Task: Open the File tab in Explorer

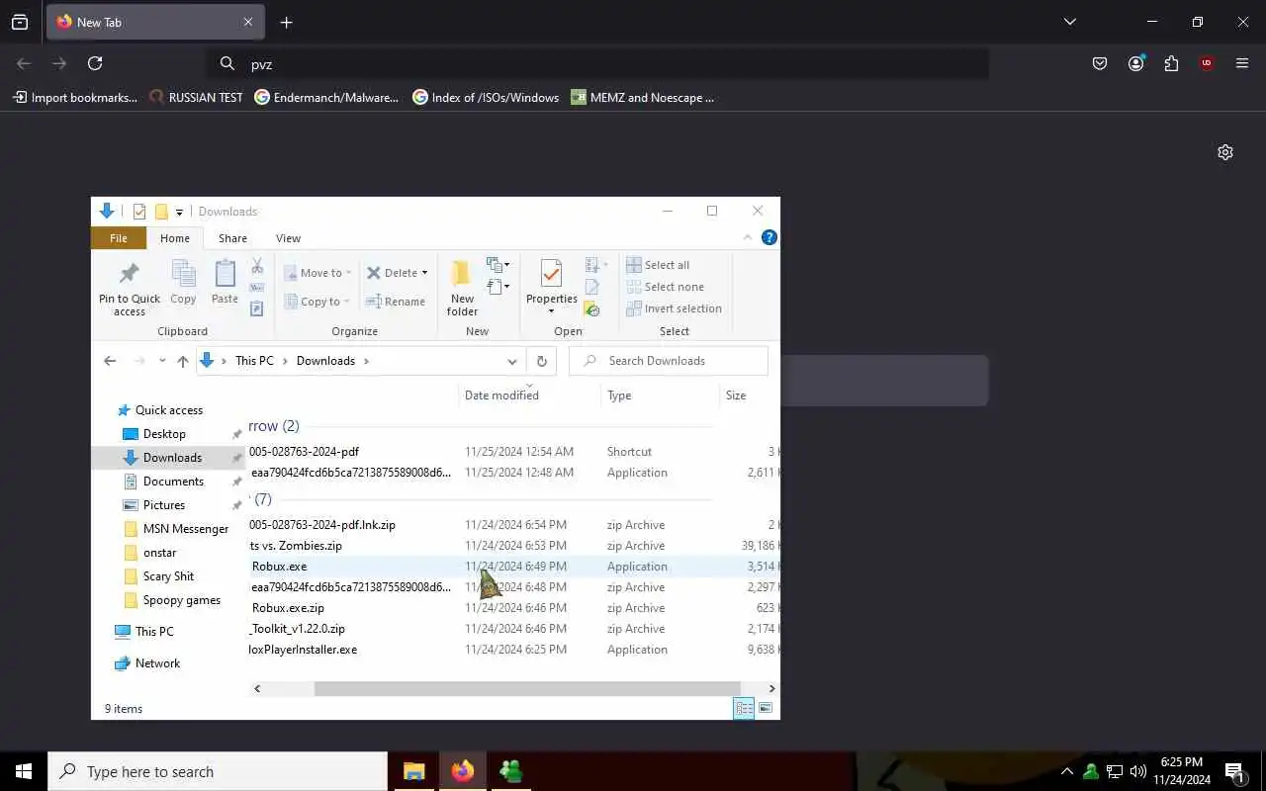Action: (x=119, y=238)
